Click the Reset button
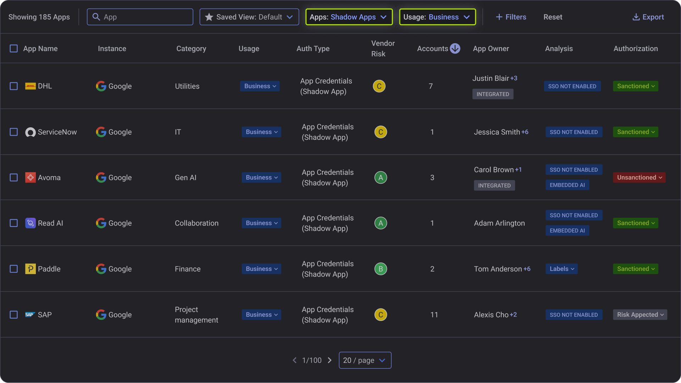Viewport: 681px width, 383px height. click(553, 17)
